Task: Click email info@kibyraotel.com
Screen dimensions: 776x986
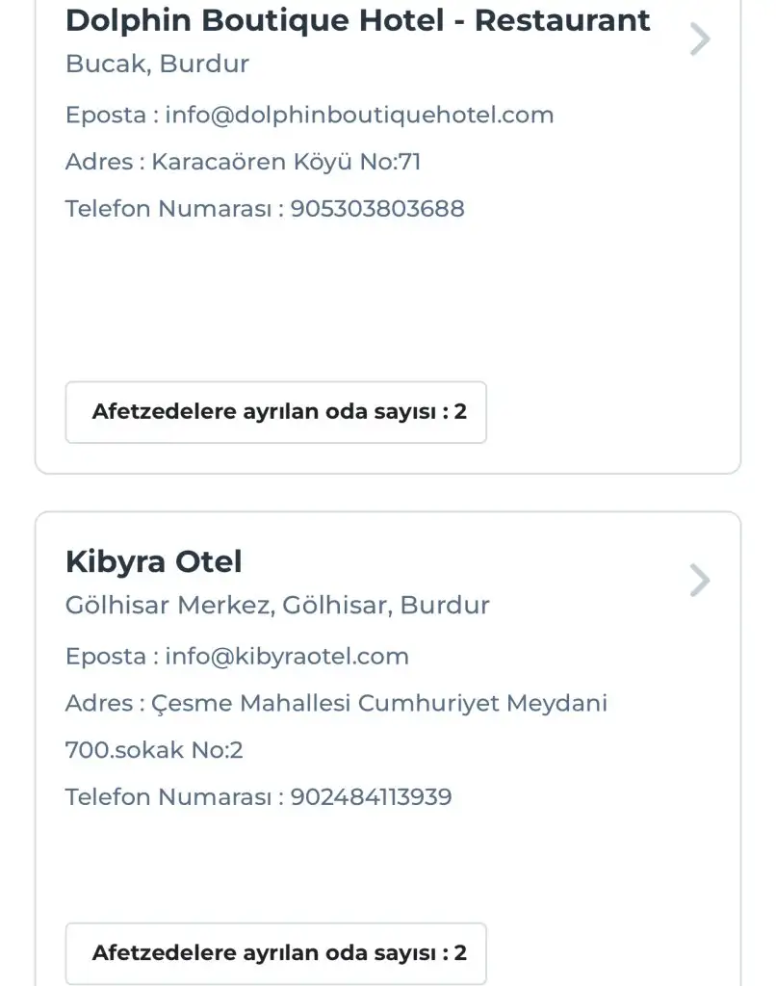Action: pyautogui.click(x=287, y=657)
